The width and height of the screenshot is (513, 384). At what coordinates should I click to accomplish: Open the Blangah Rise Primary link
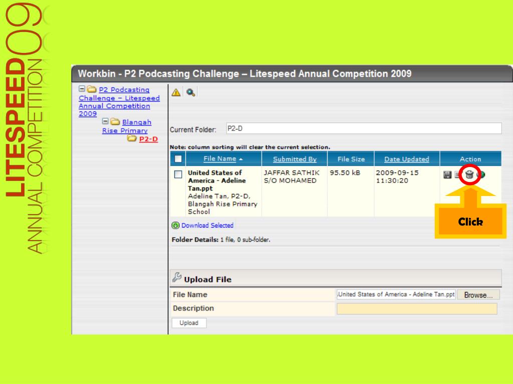click(x=127, y=126)
